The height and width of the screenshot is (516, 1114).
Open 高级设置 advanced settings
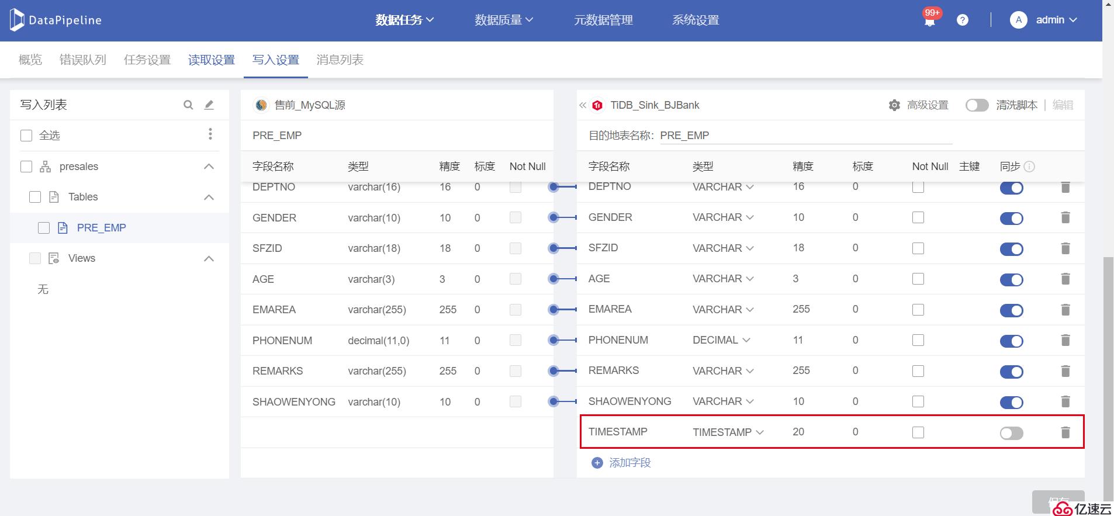click(x=928, y=105)
